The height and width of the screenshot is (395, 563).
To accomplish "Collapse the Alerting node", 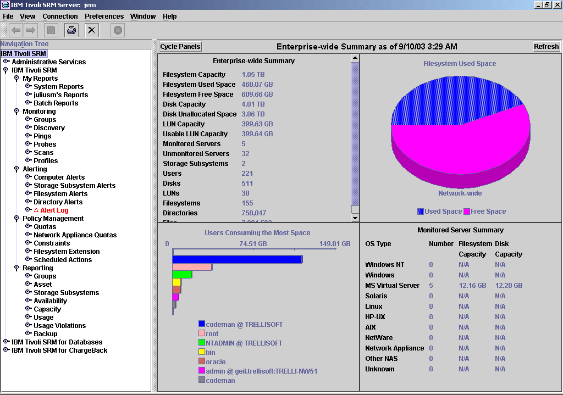I will click(x=16, y=169).
